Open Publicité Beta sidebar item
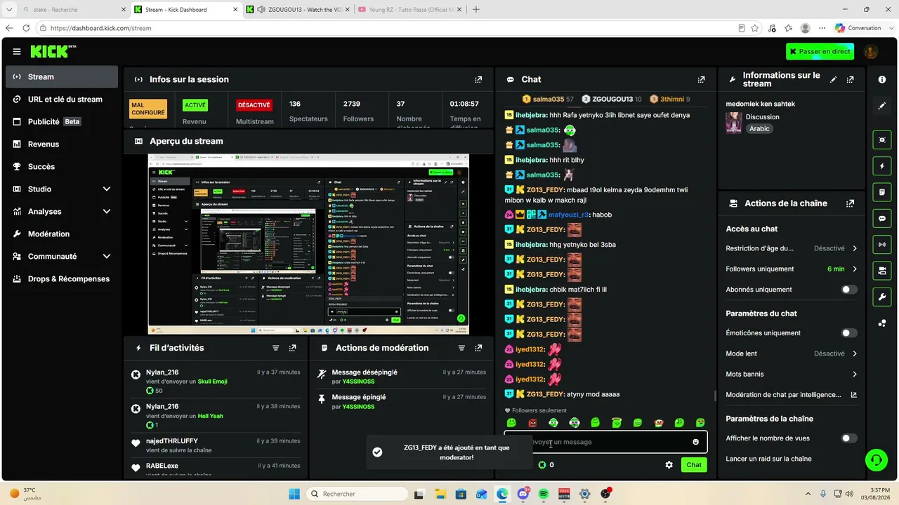899x505 pixels. 62,122
